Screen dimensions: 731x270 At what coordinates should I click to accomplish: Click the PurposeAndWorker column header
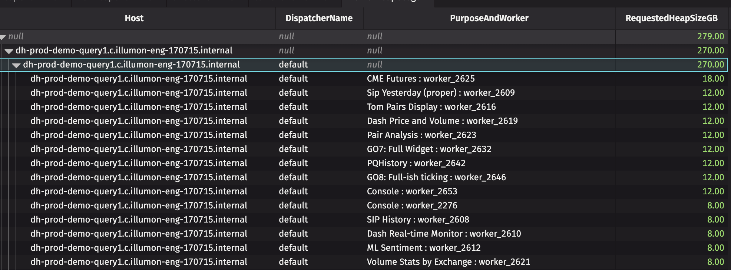click(489, 18)
